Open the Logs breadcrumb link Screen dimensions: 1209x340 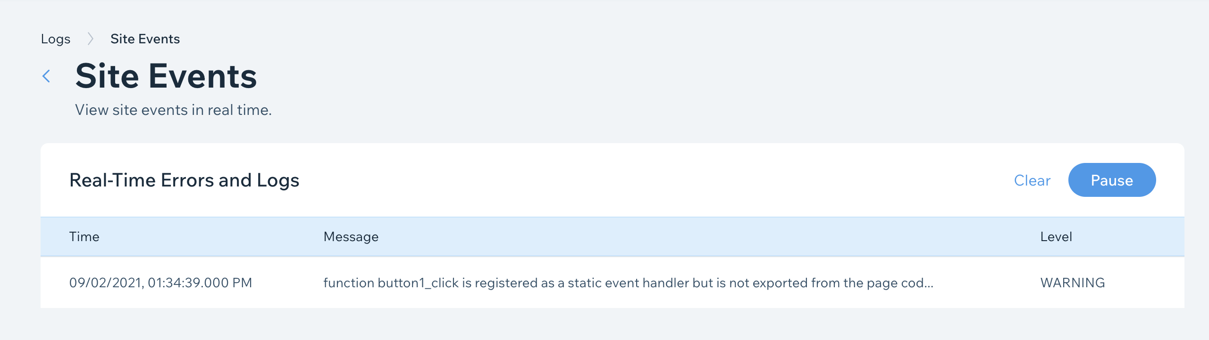point(56,39)
